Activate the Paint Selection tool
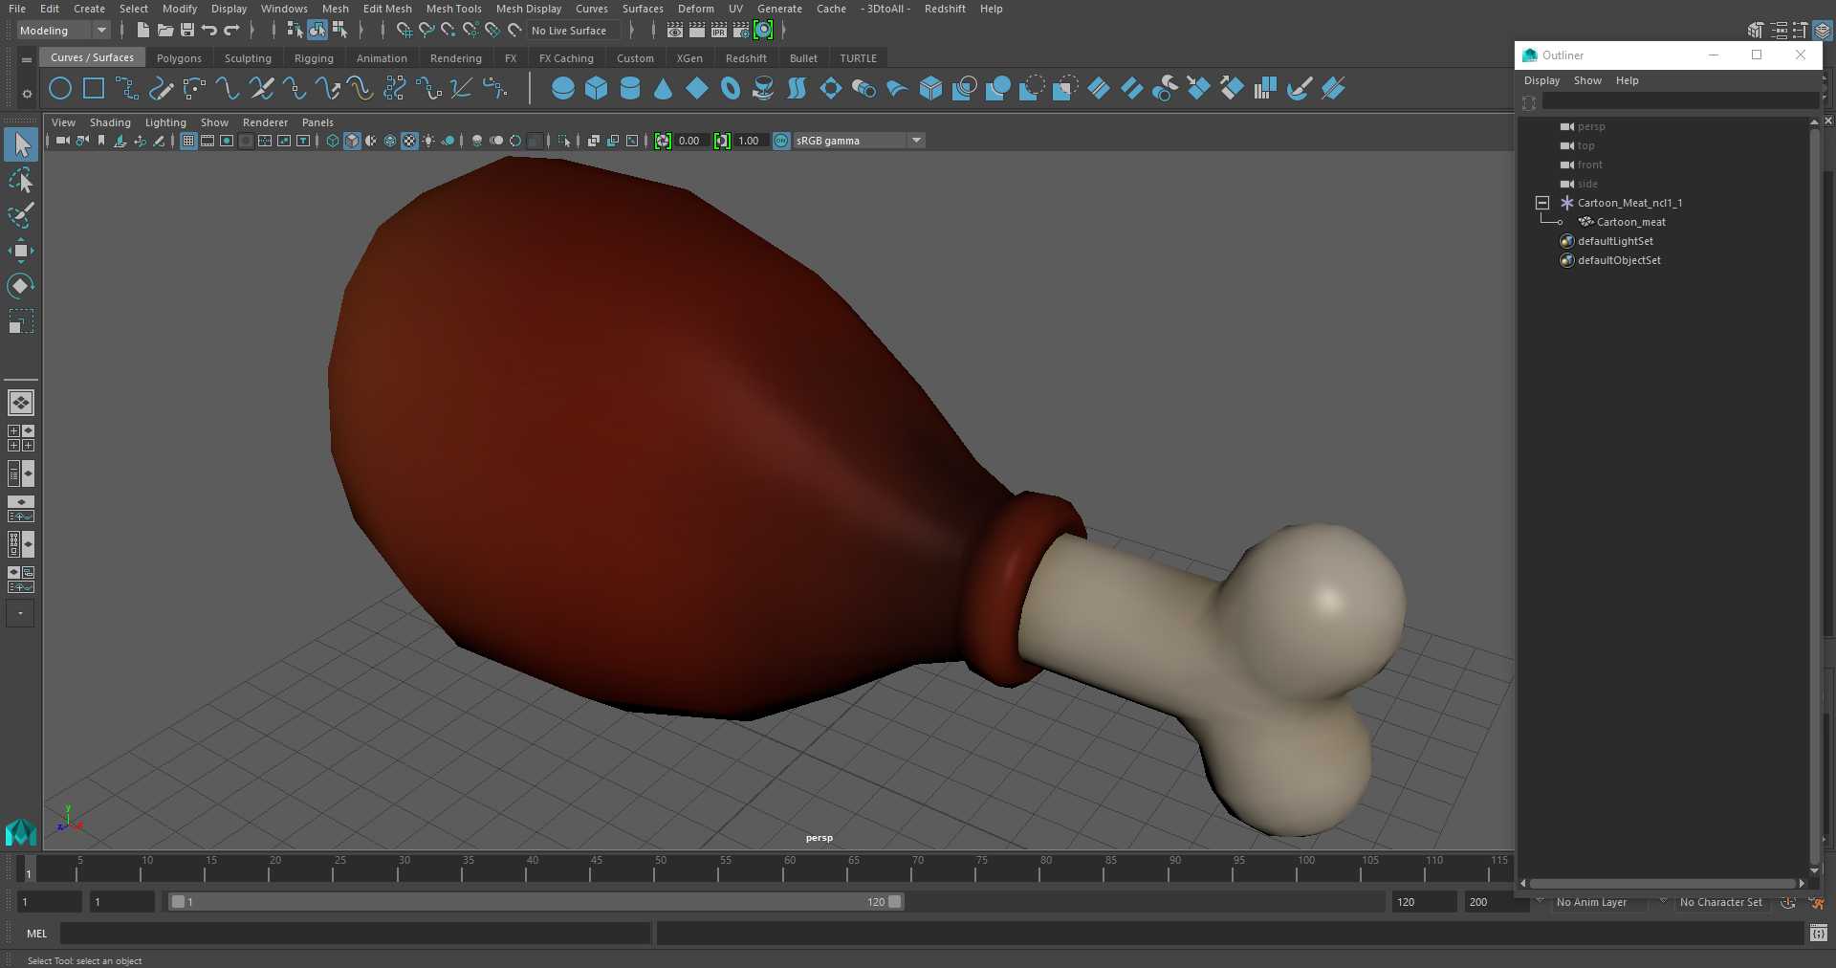This screenshot has width=1836, height=968. 21,215
